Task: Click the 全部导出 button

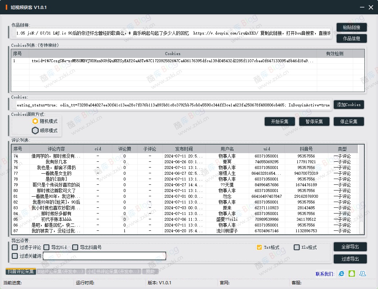Action: [x=350, y=247]
